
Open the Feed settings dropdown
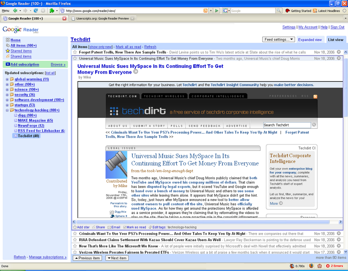[279, 39]
